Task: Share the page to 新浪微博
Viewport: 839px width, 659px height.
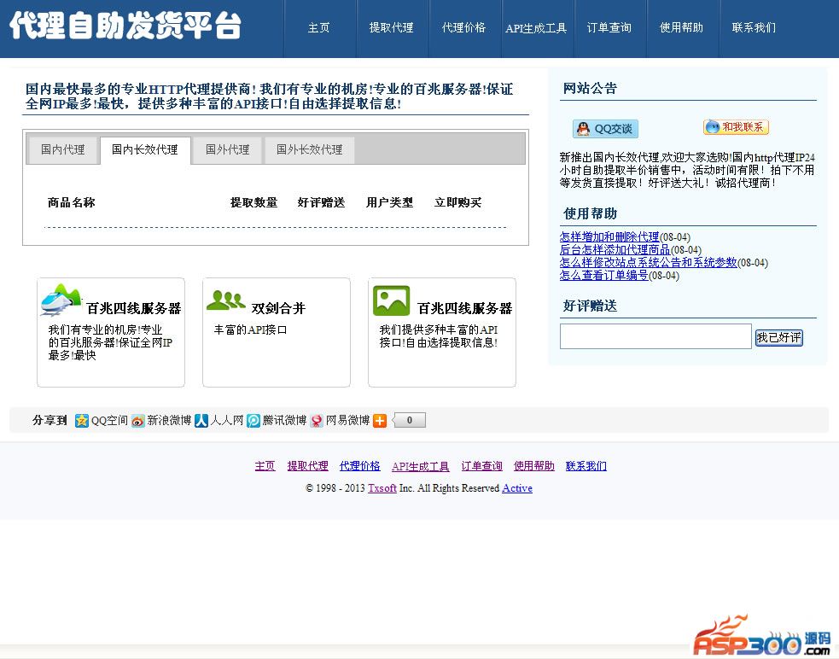Action: click(x=138, y=420)
